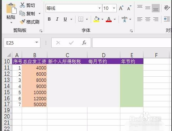Select Middle Align

coord(148,8)
